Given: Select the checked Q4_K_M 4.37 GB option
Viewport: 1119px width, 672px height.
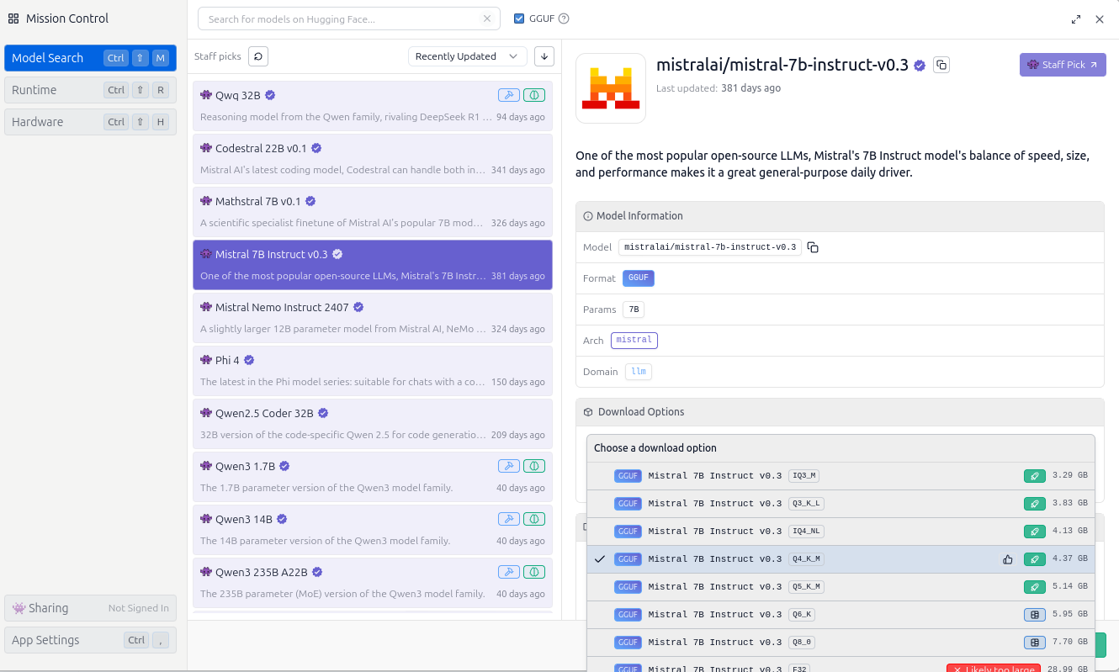Looking at the screenshot, I should 841,559.
